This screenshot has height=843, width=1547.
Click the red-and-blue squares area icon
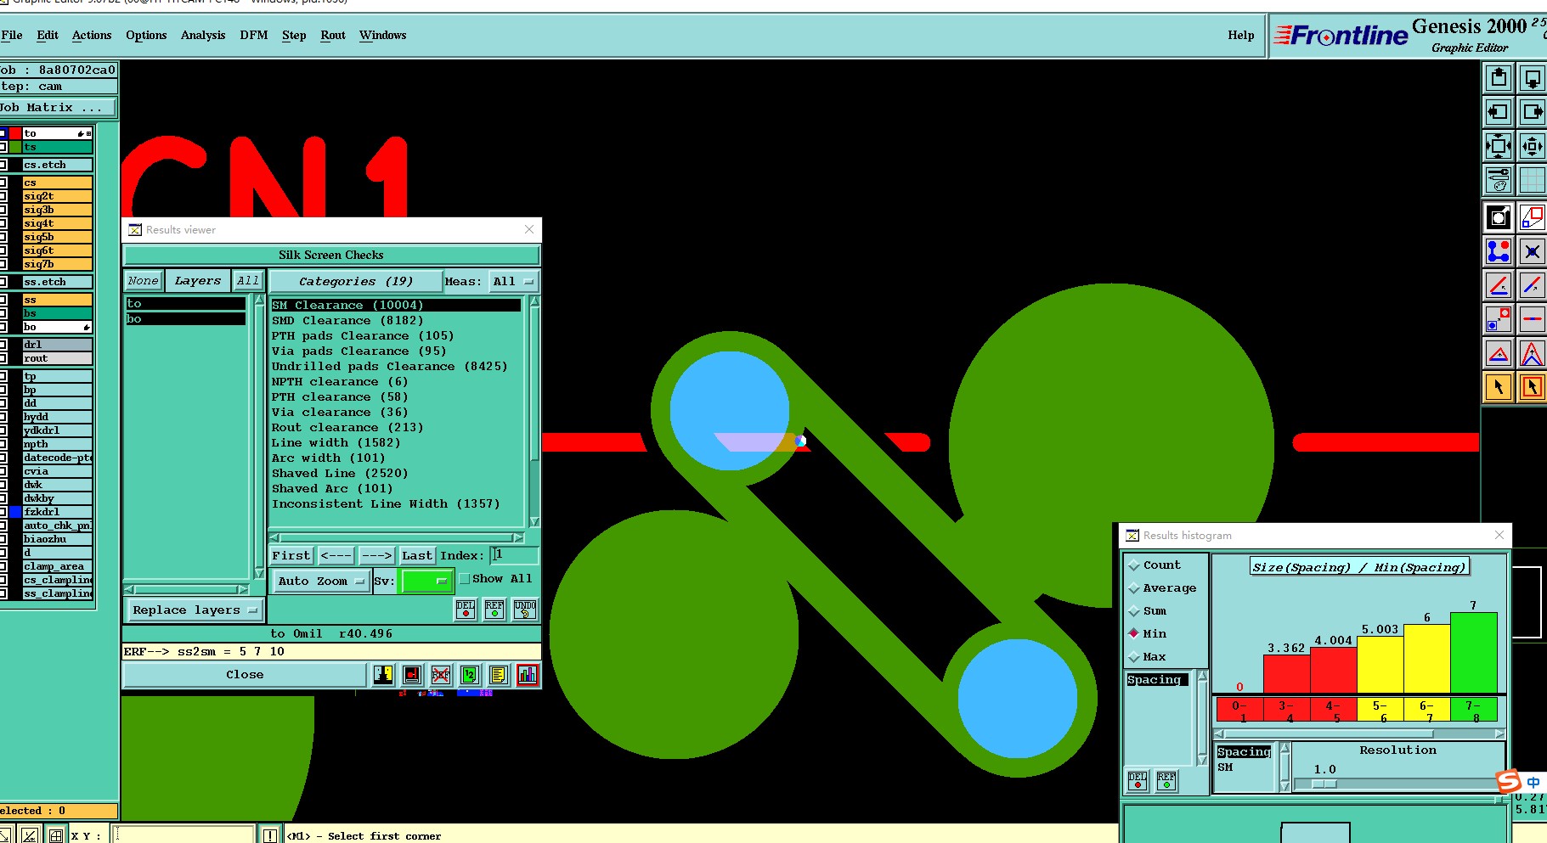(x=1532, y=217)
